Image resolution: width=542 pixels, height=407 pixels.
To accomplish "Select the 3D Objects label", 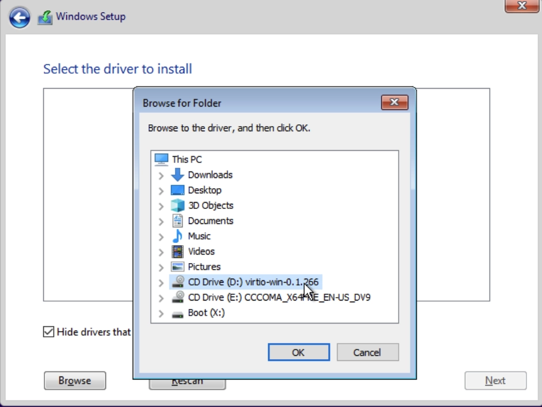I will (x=211, y=206).
